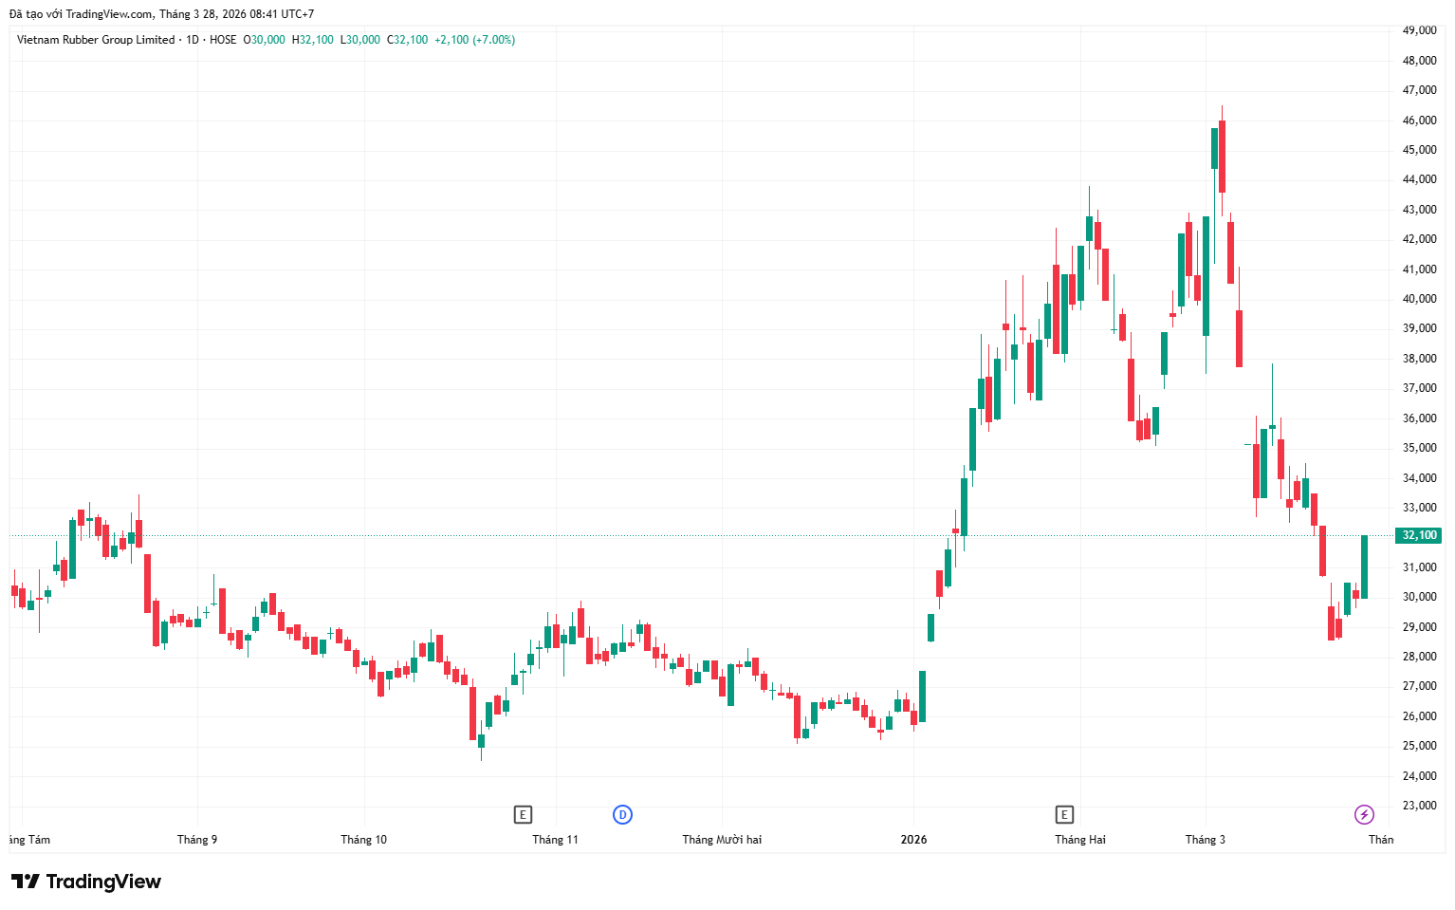Click the blue dividend D marker
1455x910 pixels.
(622, 814)
